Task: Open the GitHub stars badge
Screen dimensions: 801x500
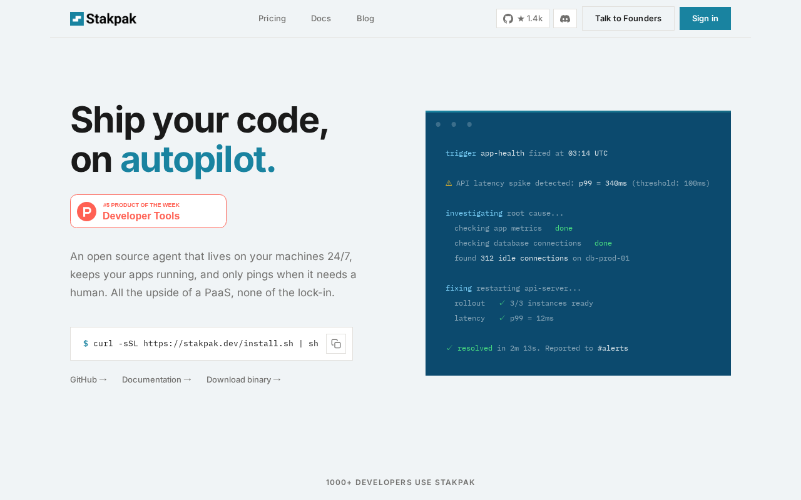Action: (x=523, y=19)
